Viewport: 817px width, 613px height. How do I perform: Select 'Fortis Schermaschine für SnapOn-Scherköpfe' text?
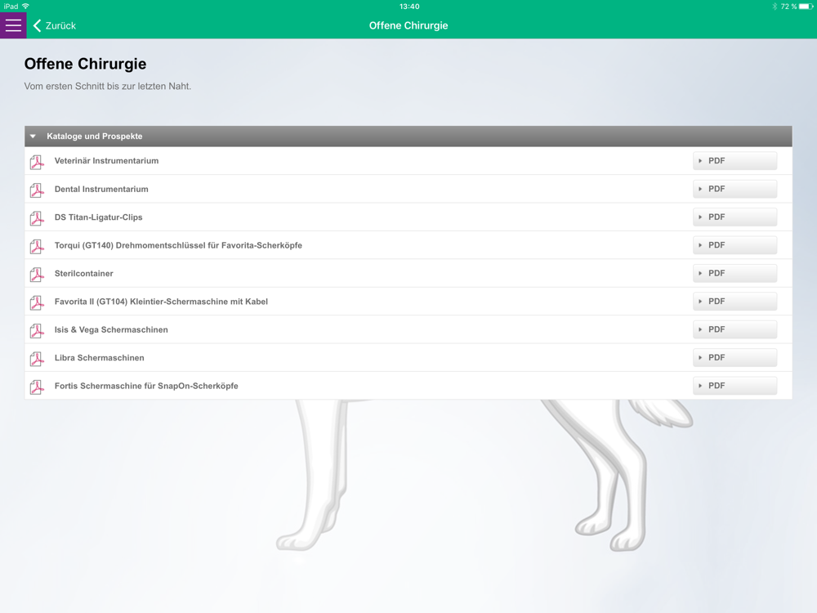coord(146,386)
